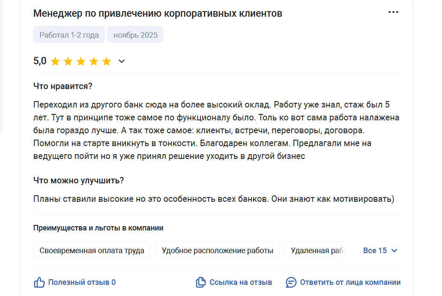
Task: Click the second yellow rating star
Action: click(68, 61)
